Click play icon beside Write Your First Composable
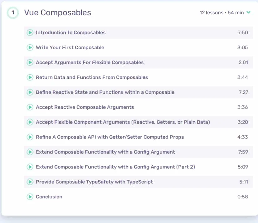Viewport: 258px width, 223px height. [x=30, y=47]
